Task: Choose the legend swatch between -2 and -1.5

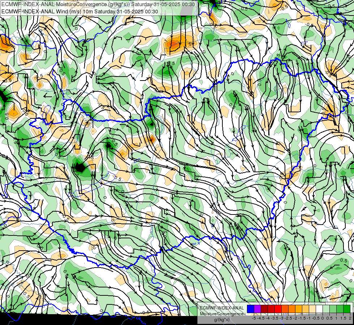Action: pos(299,309)
